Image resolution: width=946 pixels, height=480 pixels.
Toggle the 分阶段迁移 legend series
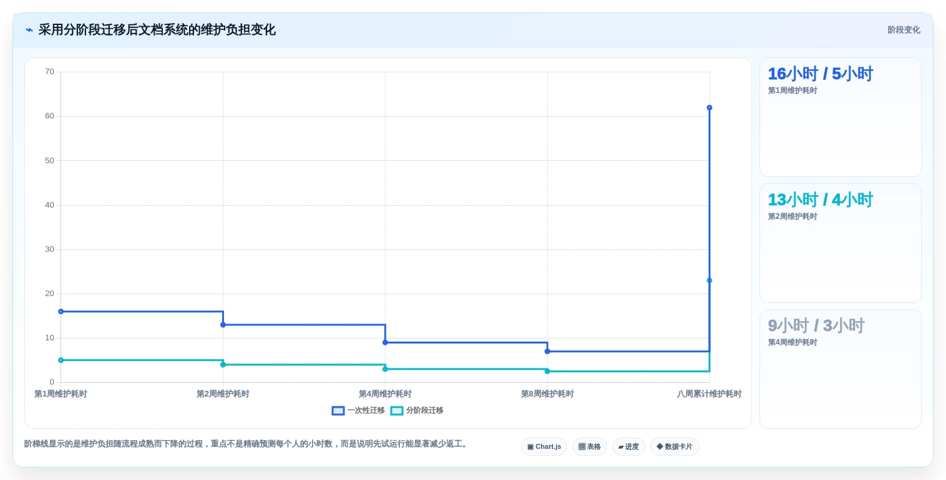click(x=417, y=411)
